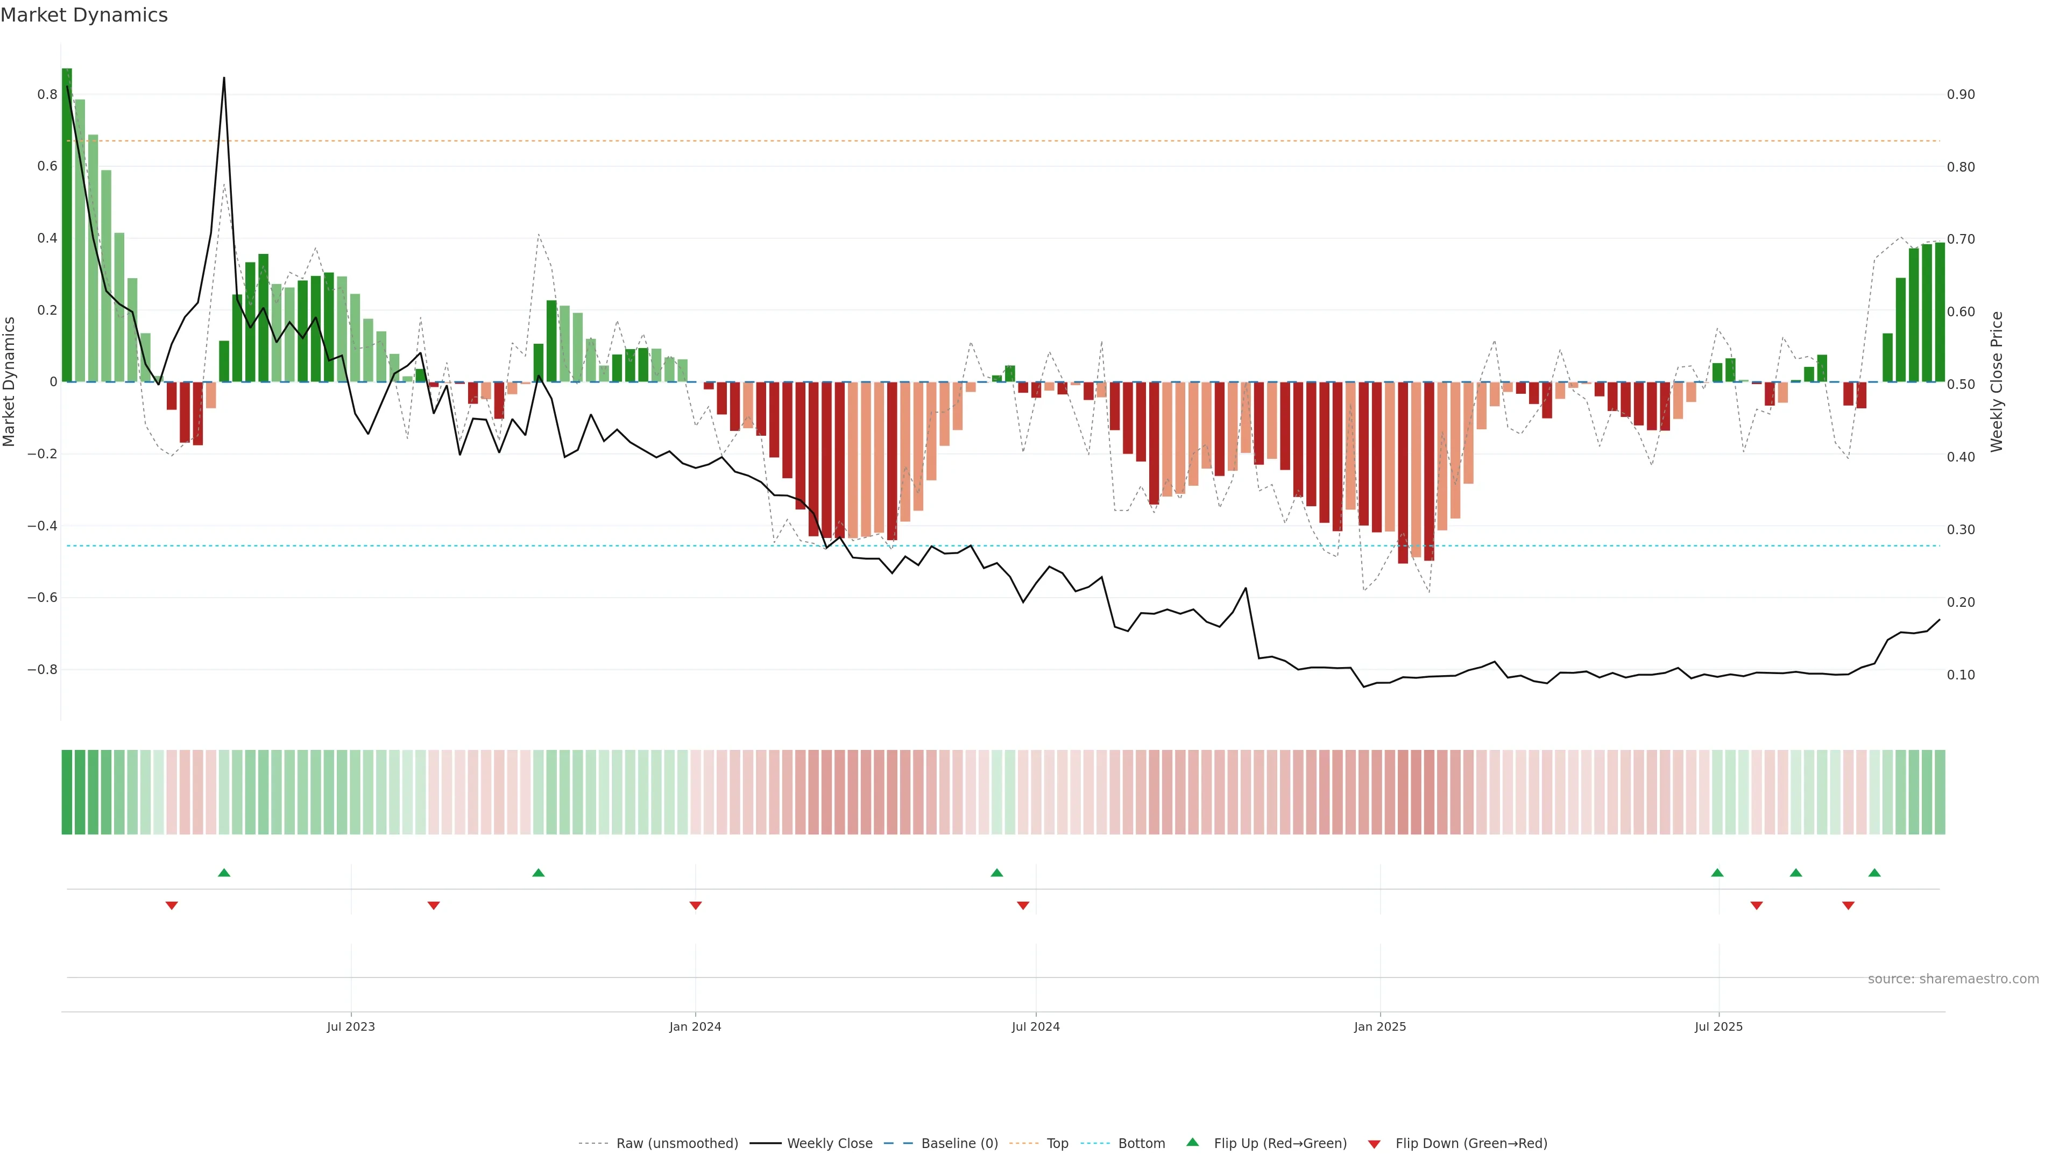This screenshot has width=2066, height=1162.
Task: Click the Top legend label
Action: [x=1057, y=1144]
